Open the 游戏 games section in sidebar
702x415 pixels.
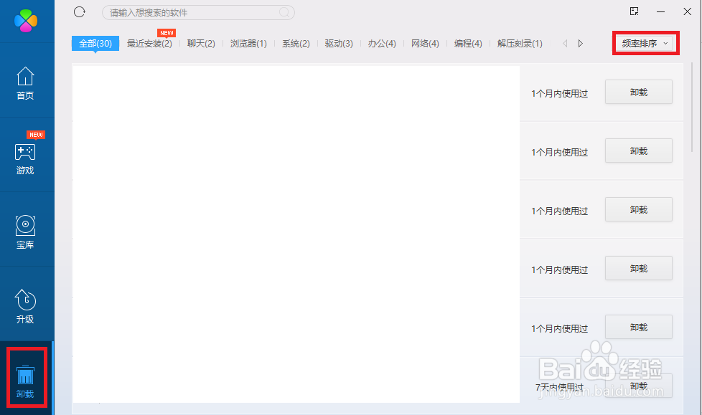[x=25, y=159]
